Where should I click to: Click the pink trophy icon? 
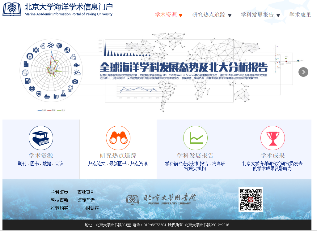click(x=273, y=138)
